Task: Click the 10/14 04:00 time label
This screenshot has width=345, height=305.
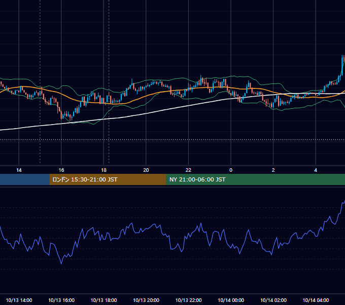Action: (316, 300)
